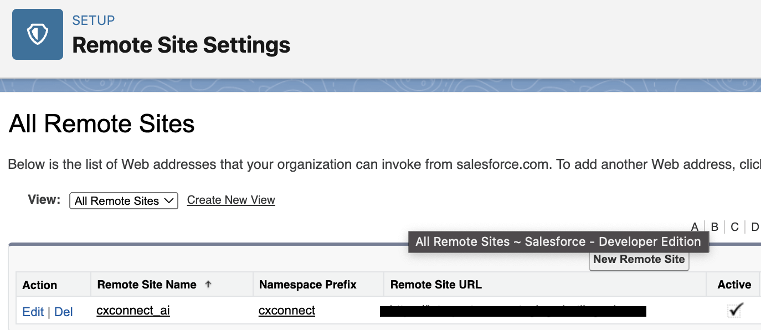Filter list by letter B

(x=714, y=226)
